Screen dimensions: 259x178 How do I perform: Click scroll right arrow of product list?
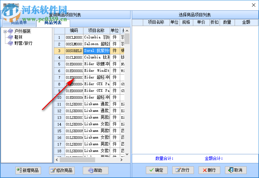coord(121,160)
